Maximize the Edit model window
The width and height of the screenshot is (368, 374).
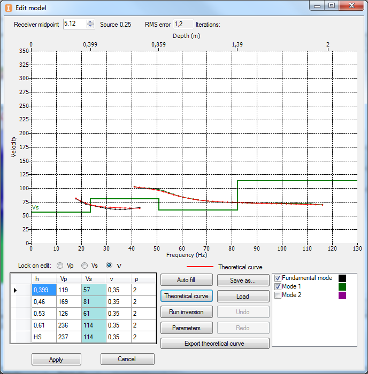(332, 6)
